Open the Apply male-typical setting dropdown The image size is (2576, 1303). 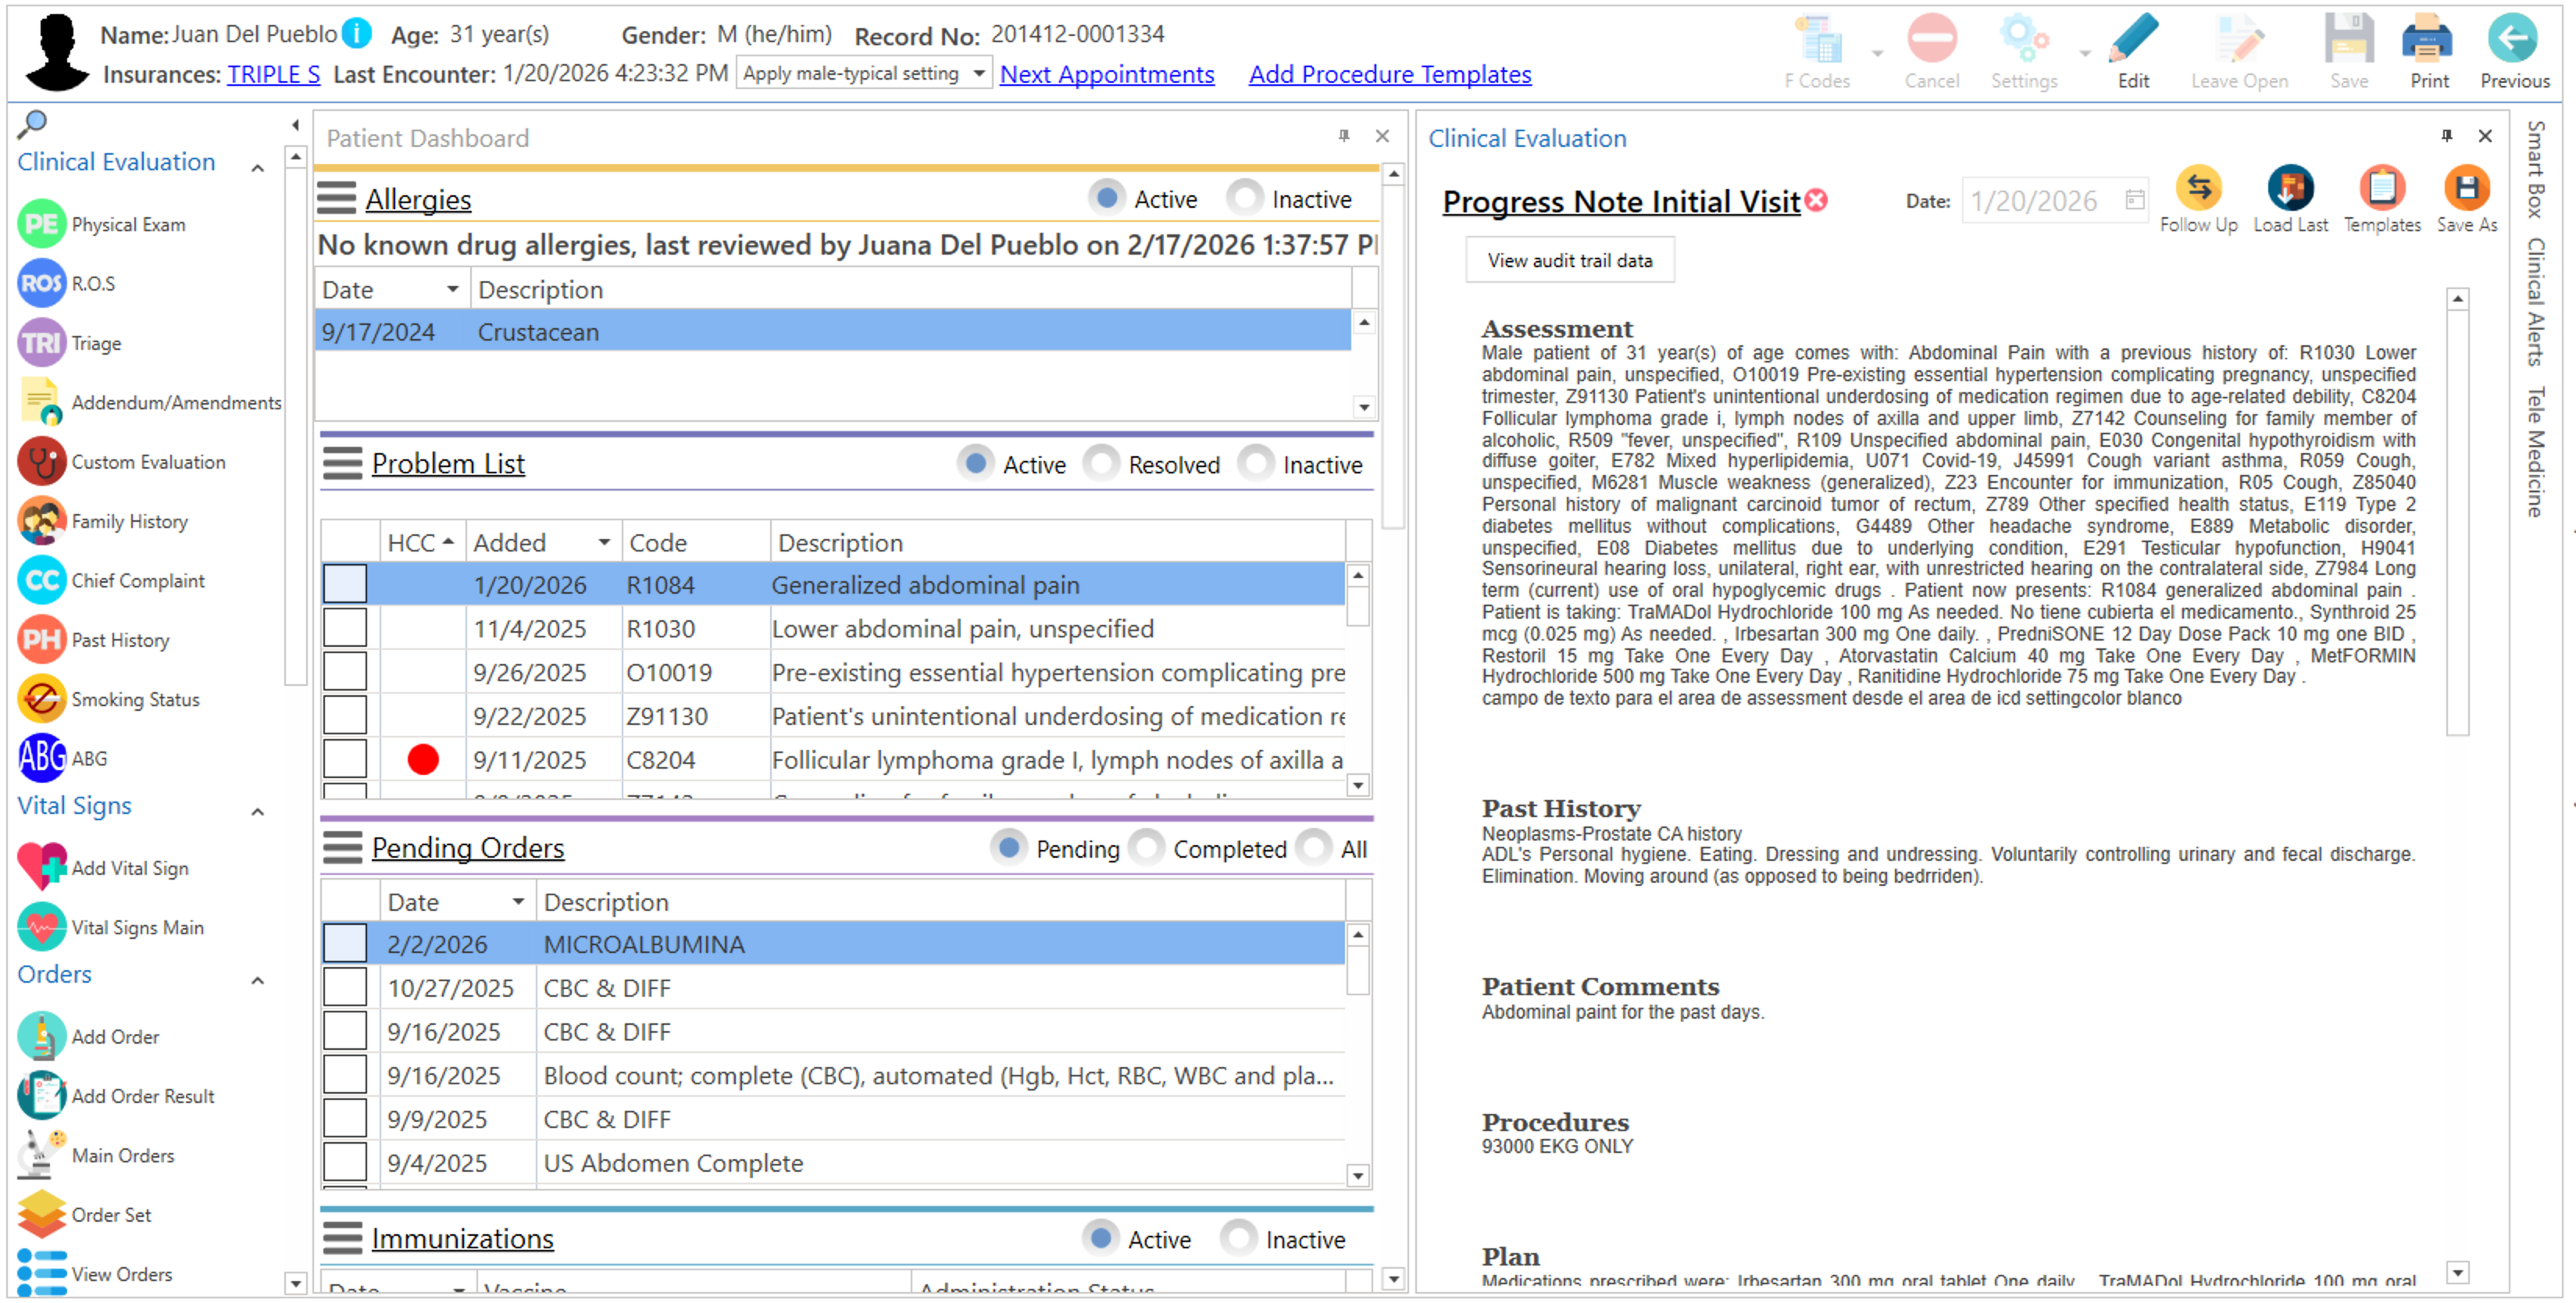978,74
